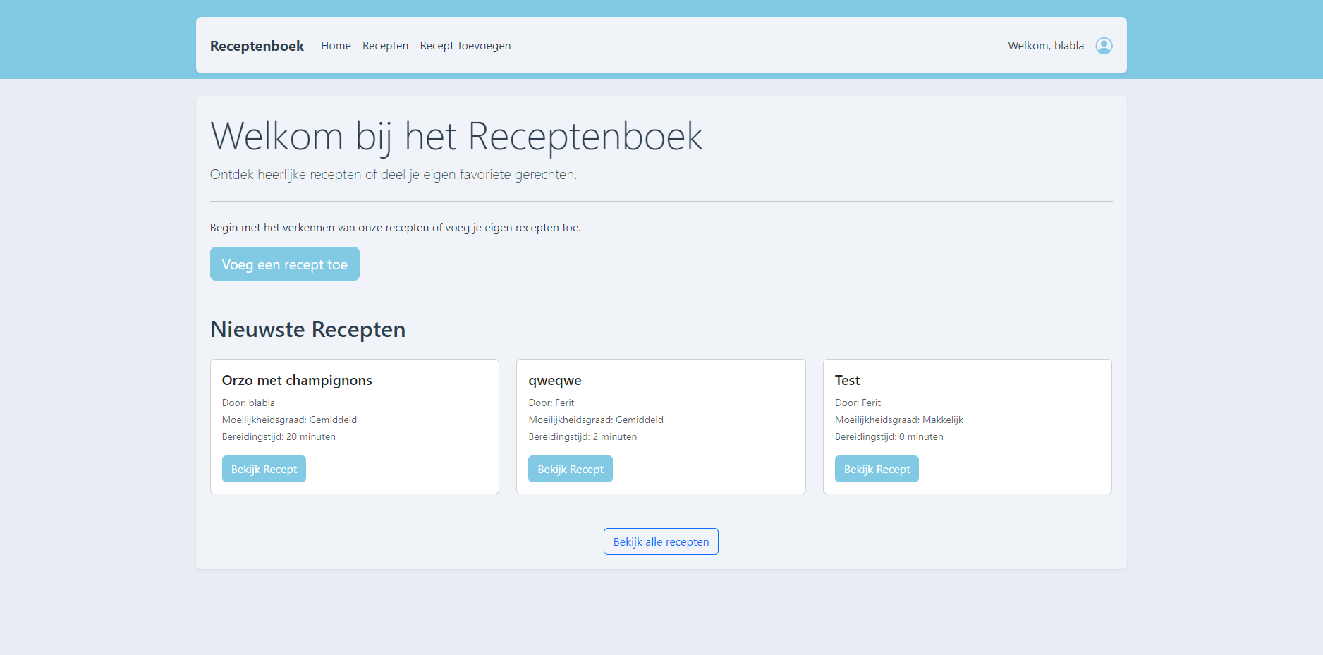The image size is (1323, 655).
Task: Click the 'Ontdek heerlijke recepten' subtitle
Action: click(393, 174)
